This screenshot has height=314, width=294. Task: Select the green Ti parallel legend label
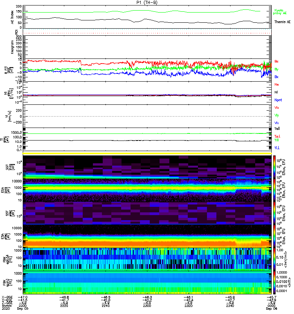[276, 140]
